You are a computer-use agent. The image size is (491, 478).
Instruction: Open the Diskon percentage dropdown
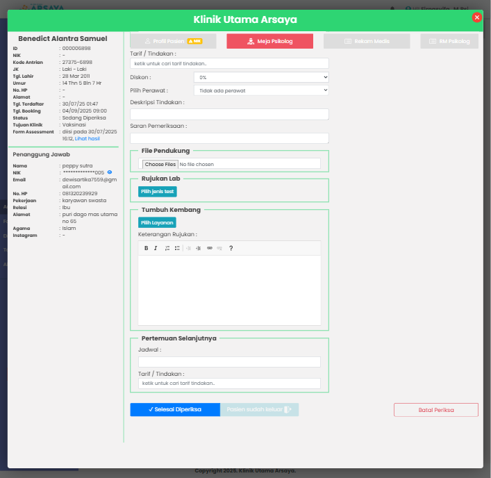(x=261, y=77)
